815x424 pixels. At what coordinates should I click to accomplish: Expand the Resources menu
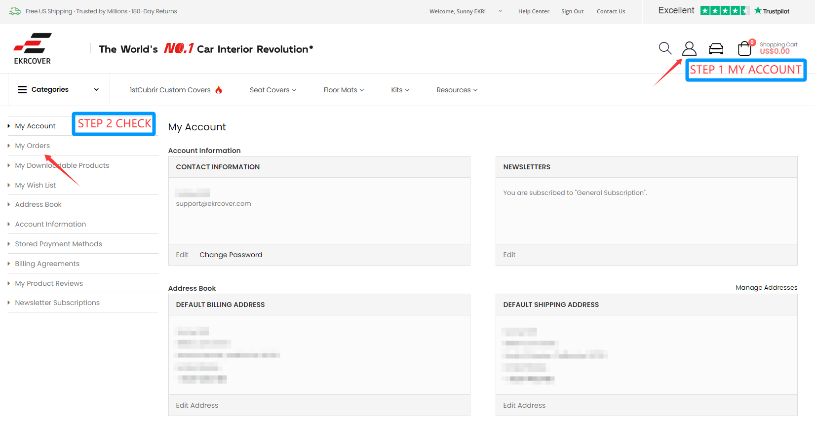click(x=457, y=90)
